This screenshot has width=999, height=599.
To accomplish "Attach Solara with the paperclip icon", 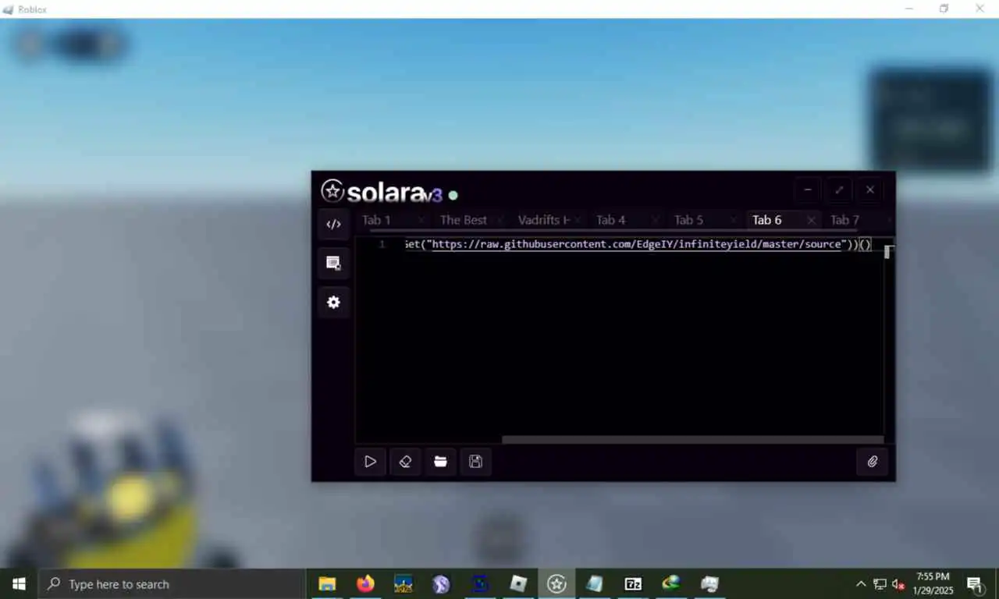I will (872, 462).
